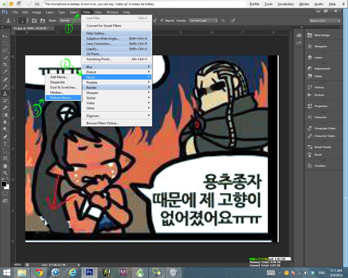The width and height of the screenshot is (348, 278).
Task: Select the Brush tool in the toolbox
Action: click(x=5, y=87)
